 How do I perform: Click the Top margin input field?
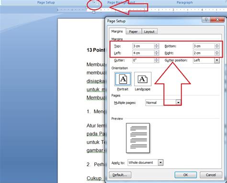tap(143, 46)
